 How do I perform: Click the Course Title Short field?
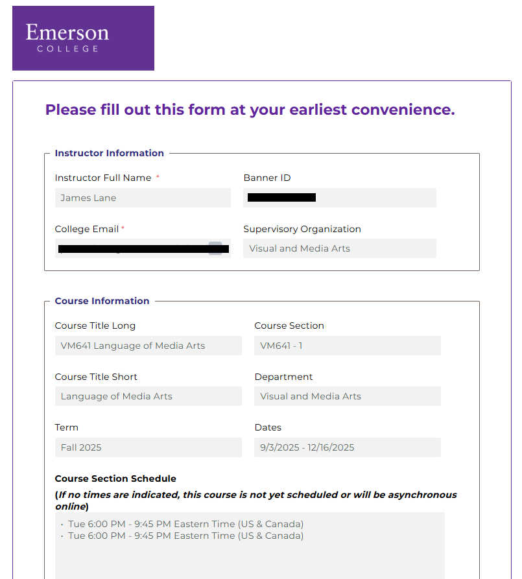[x=148, y=396]
